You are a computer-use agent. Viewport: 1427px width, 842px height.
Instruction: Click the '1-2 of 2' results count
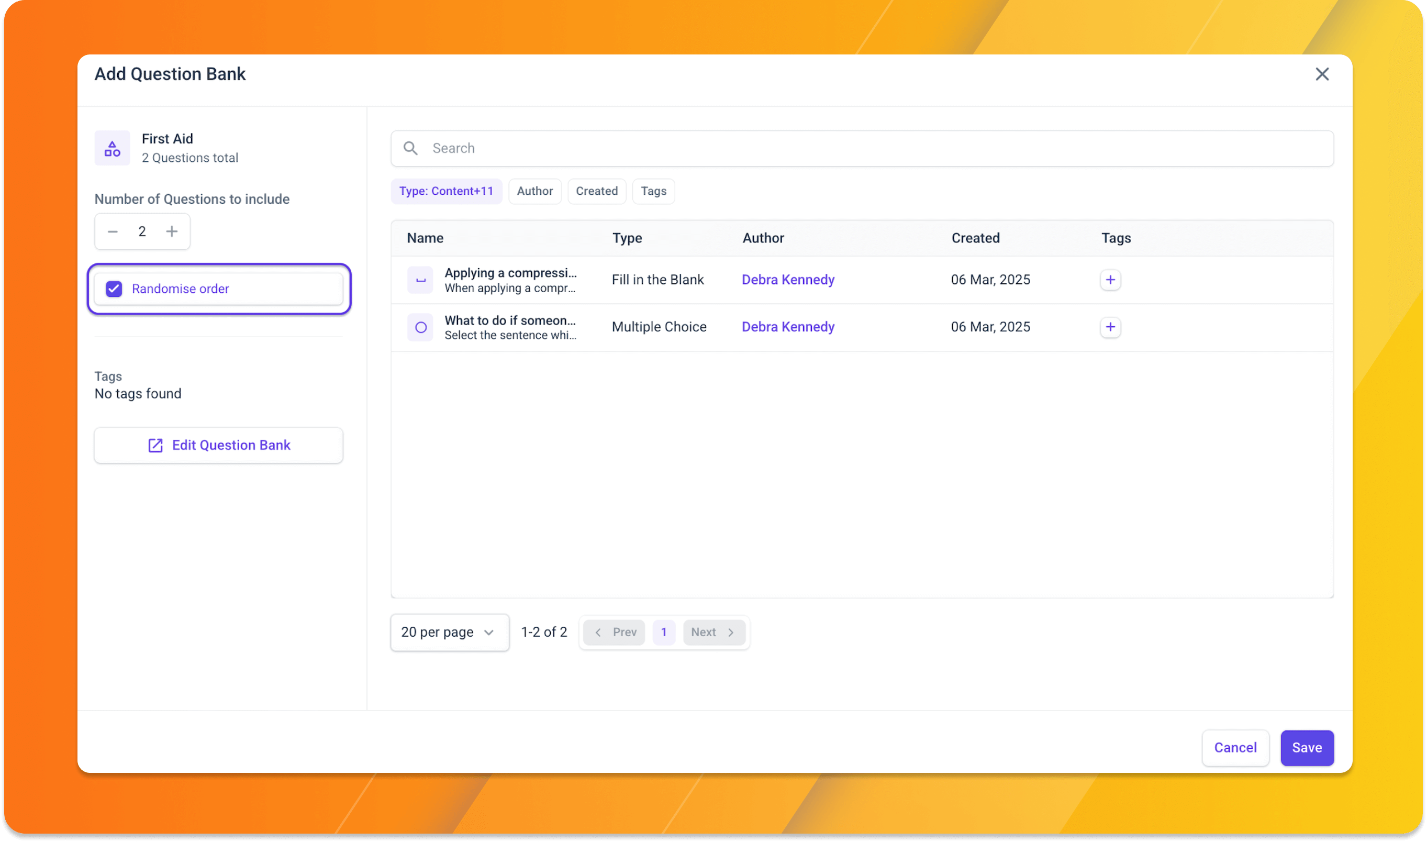coord(544,633)
